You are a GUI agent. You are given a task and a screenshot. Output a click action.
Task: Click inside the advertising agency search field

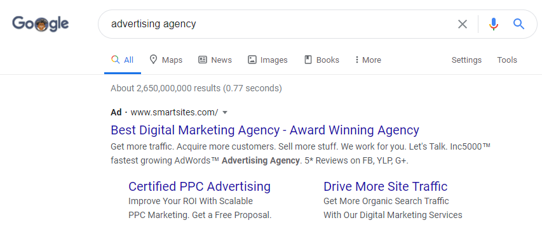[276, 24]
